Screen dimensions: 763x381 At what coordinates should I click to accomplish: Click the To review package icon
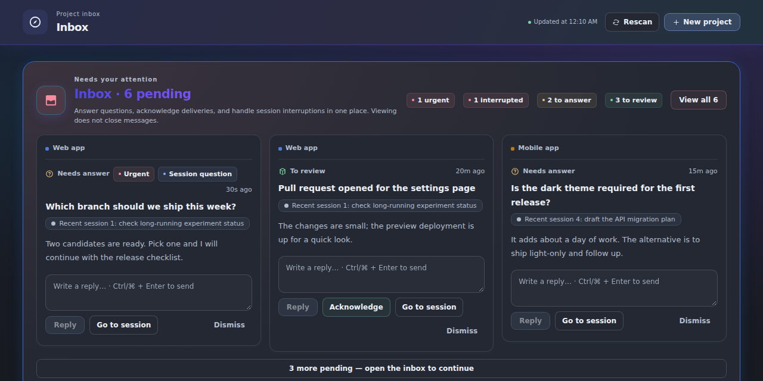(x=283, y=171)
